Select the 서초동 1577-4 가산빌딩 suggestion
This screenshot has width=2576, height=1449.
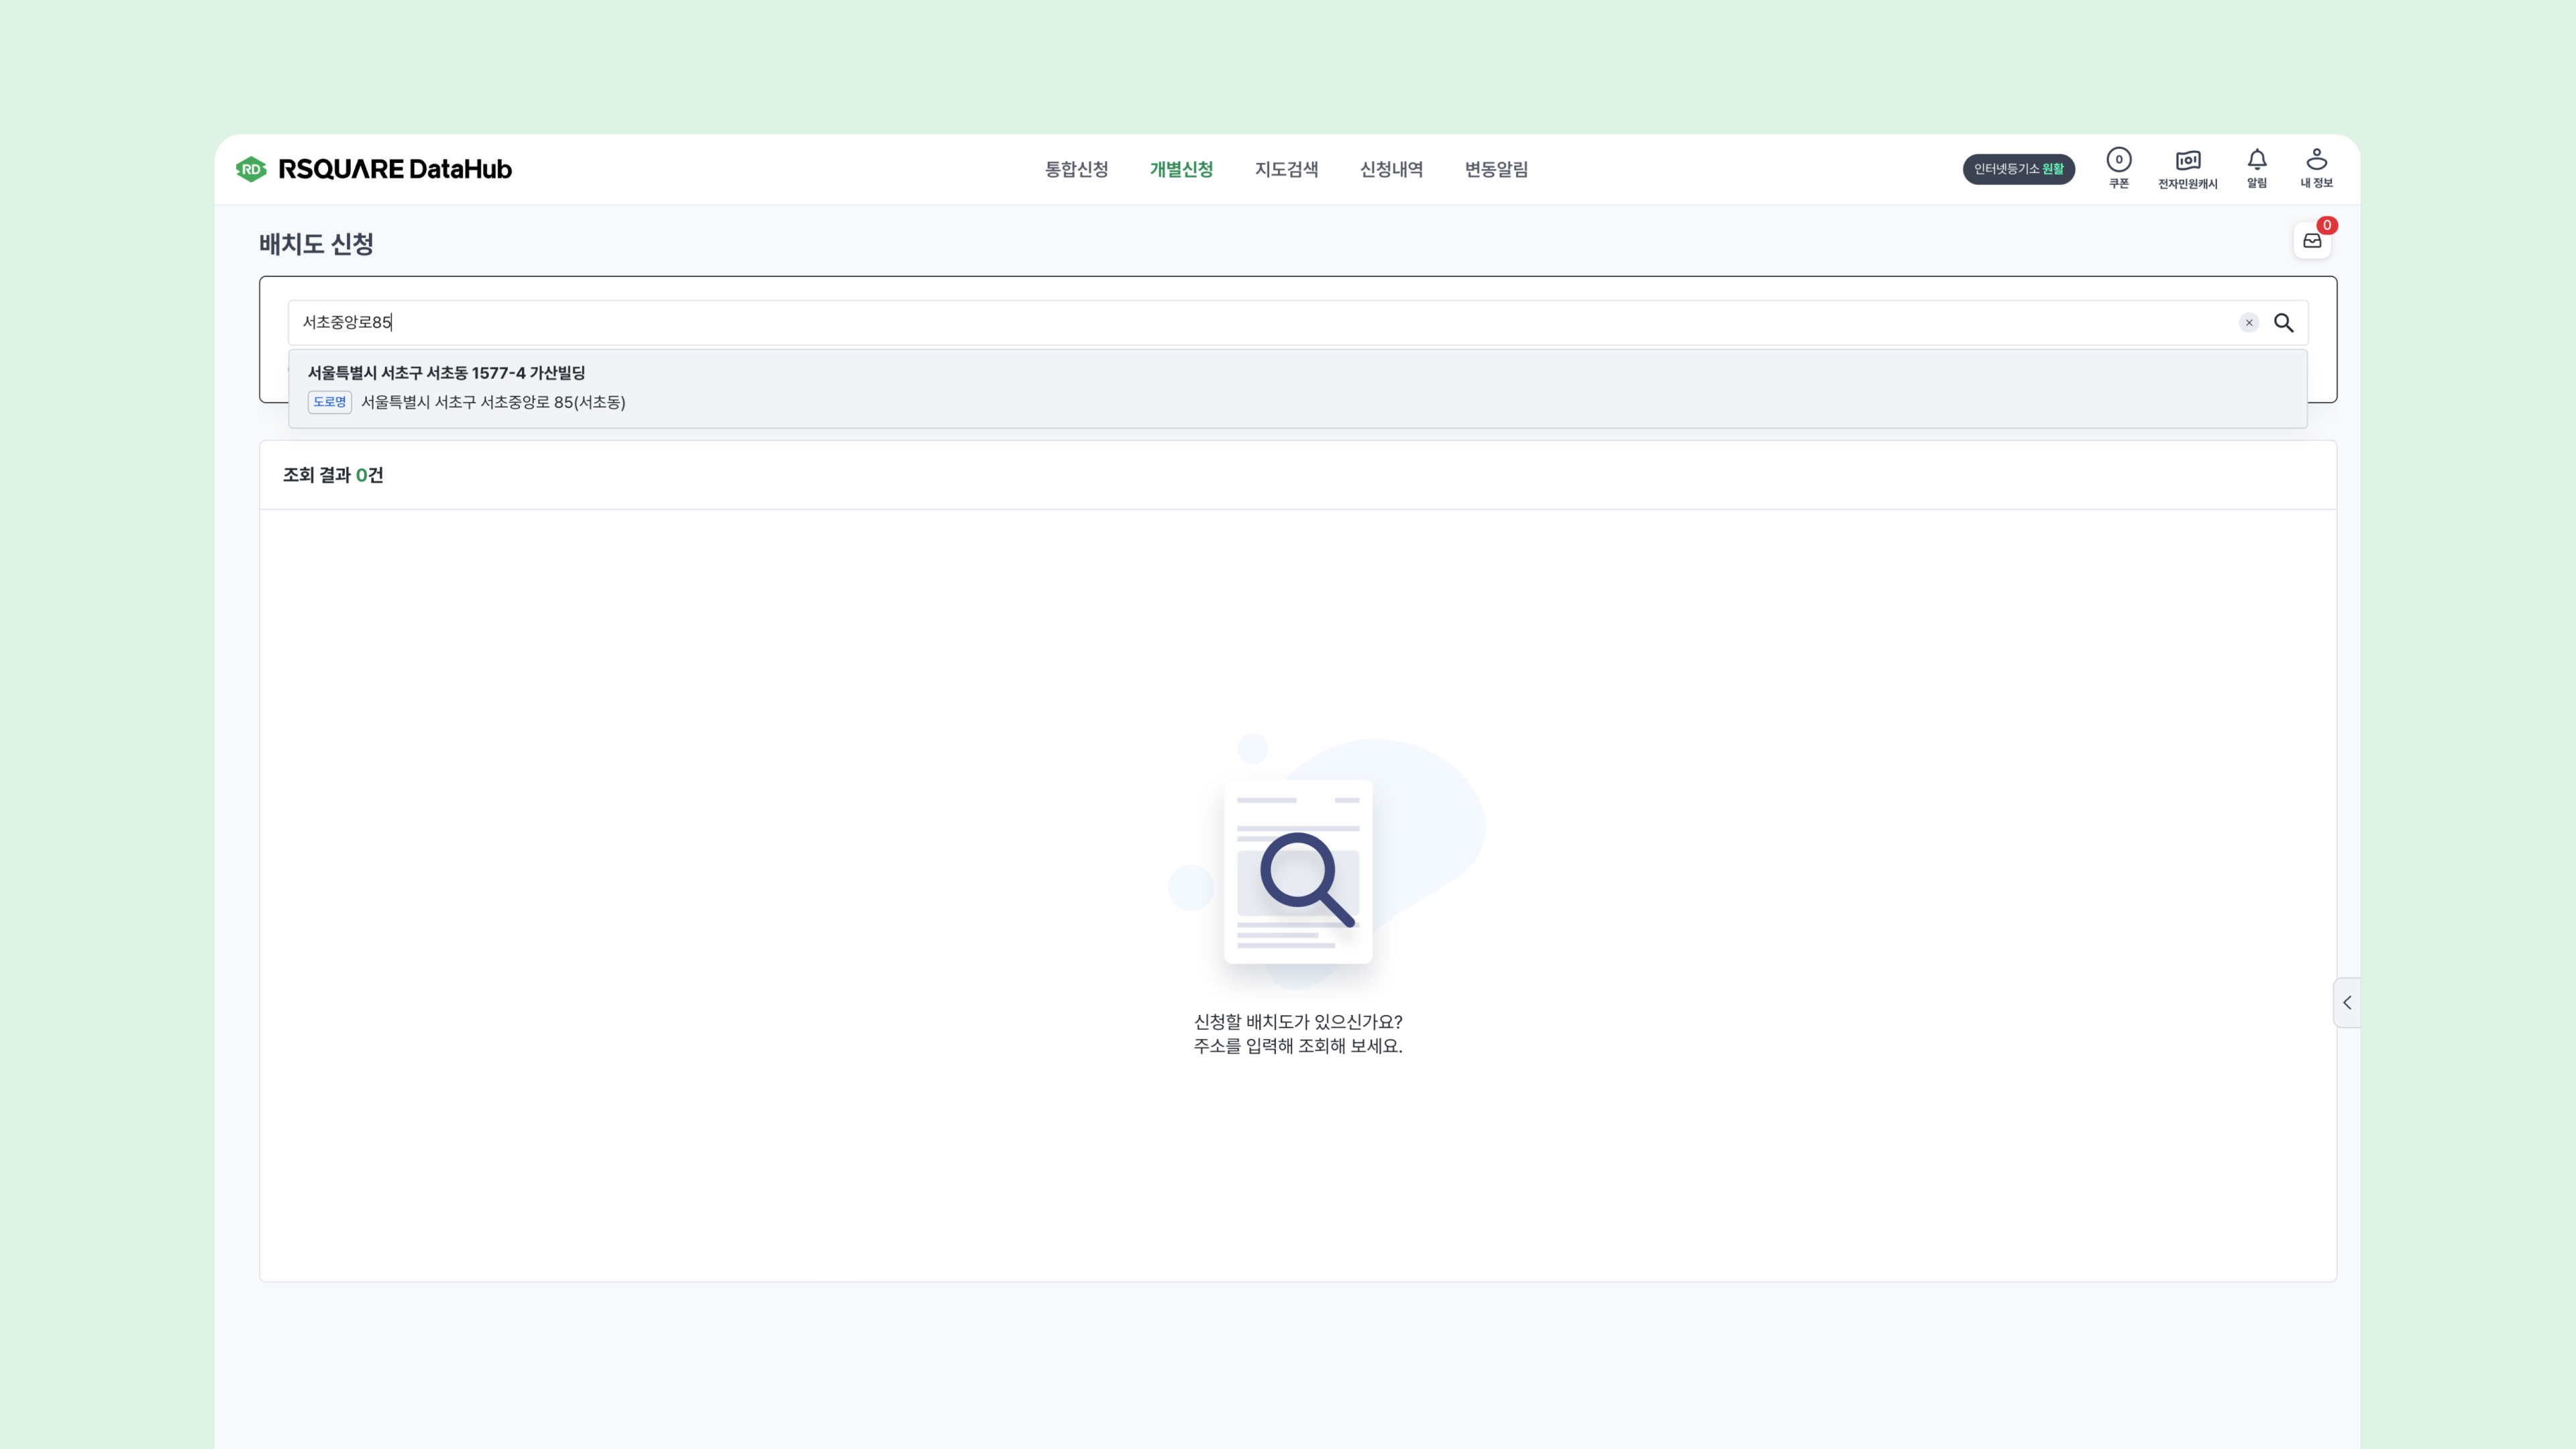tap(446, 373)
